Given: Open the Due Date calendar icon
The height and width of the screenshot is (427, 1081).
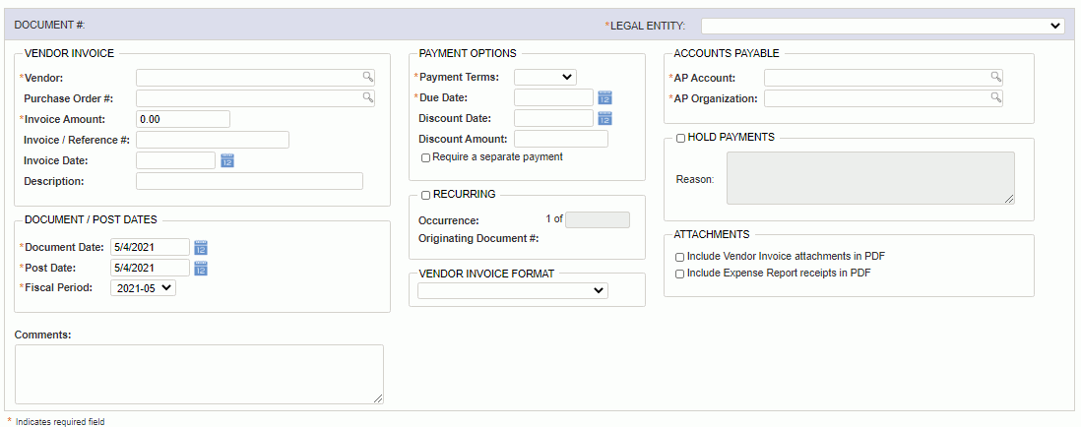Looking at the screenshot, I should click(604, 97).
